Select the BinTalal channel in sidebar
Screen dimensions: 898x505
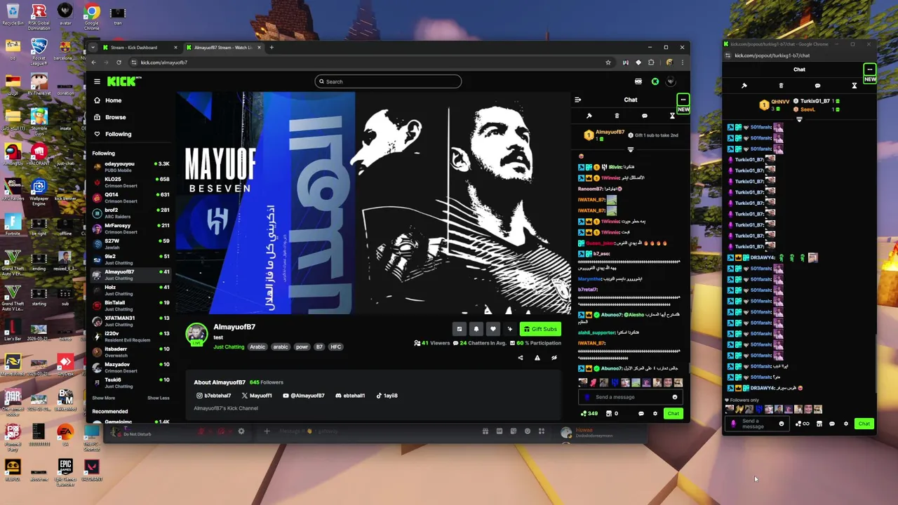pyautogui.click(x=131, y=305)
